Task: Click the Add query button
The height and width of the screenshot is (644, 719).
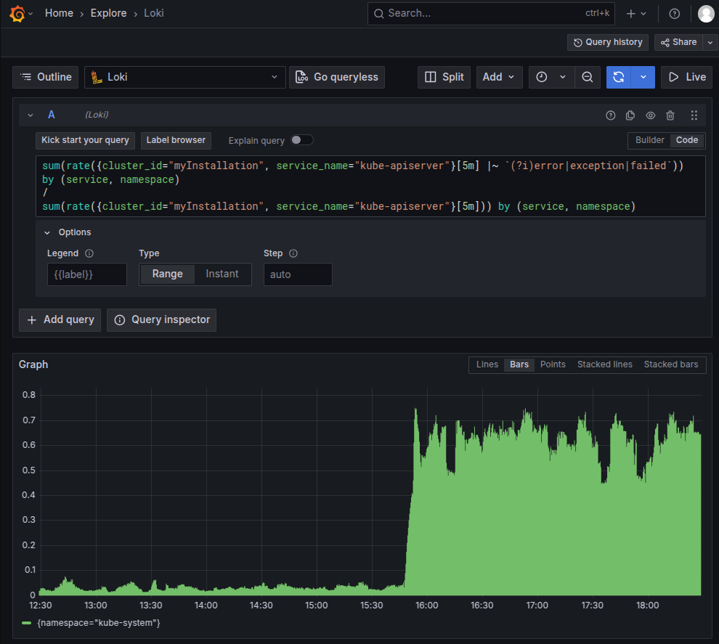Action: point(60,319)
